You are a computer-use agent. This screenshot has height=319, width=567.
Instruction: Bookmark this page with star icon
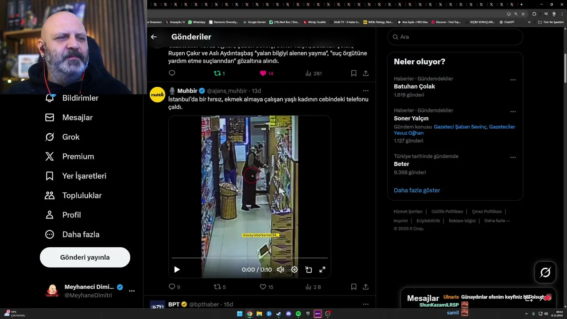click(523, 14)
